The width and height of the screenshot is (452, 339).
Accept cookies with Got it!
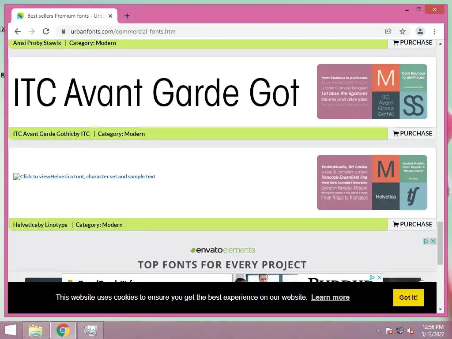(408, 298)
